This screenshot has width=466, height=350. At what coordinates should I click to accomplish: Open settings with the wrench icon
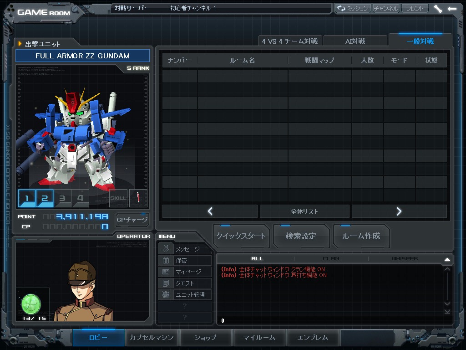(438, 9)
